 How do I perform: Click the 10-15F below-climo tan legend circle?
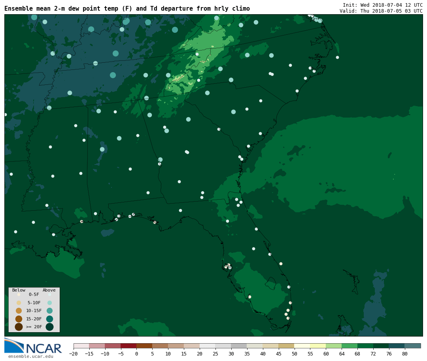19,311
